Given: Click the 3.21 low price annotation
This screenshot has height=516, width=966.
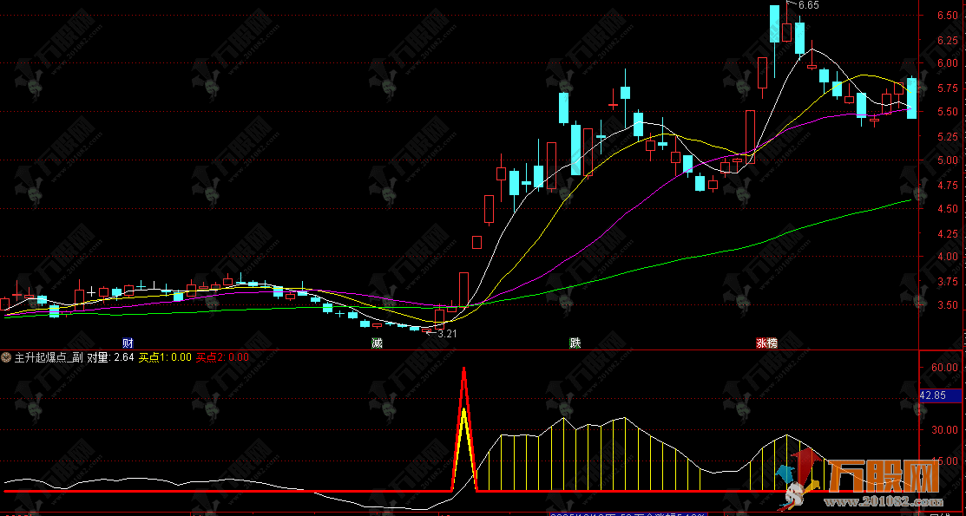Looking at the screenshot, I should coord(447,333).
